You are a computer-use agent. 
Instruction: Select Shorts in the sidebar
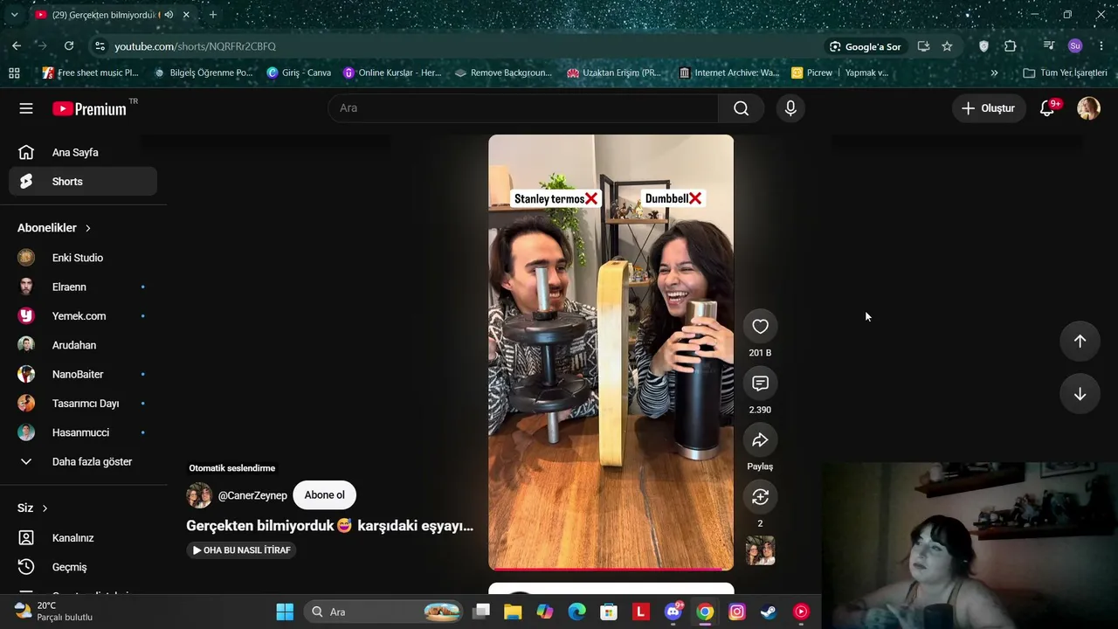click(x=83, y=182)
